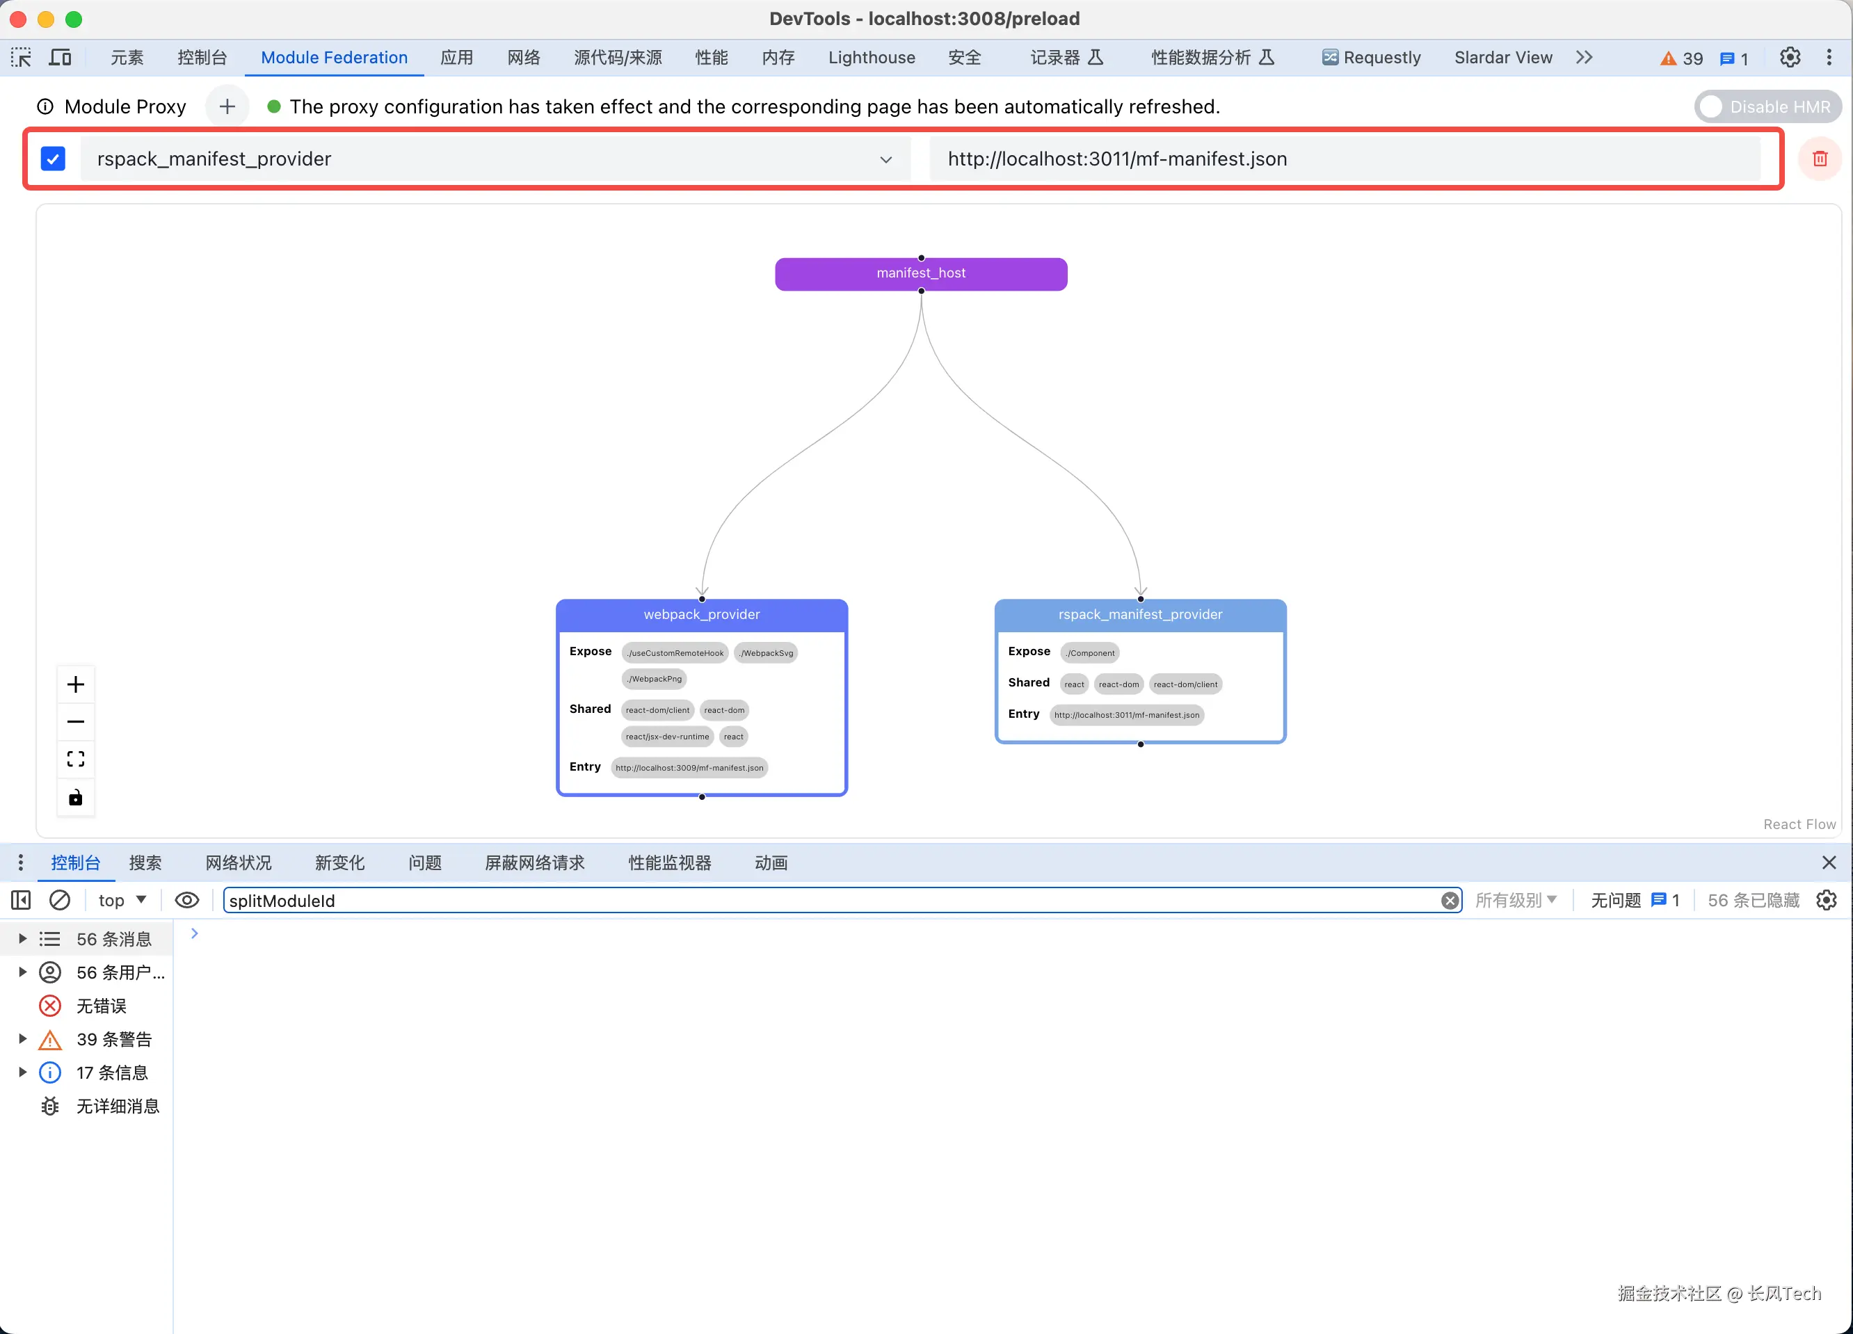
Task: Toggle the device toolbar icon
Action: click(61, 57)
